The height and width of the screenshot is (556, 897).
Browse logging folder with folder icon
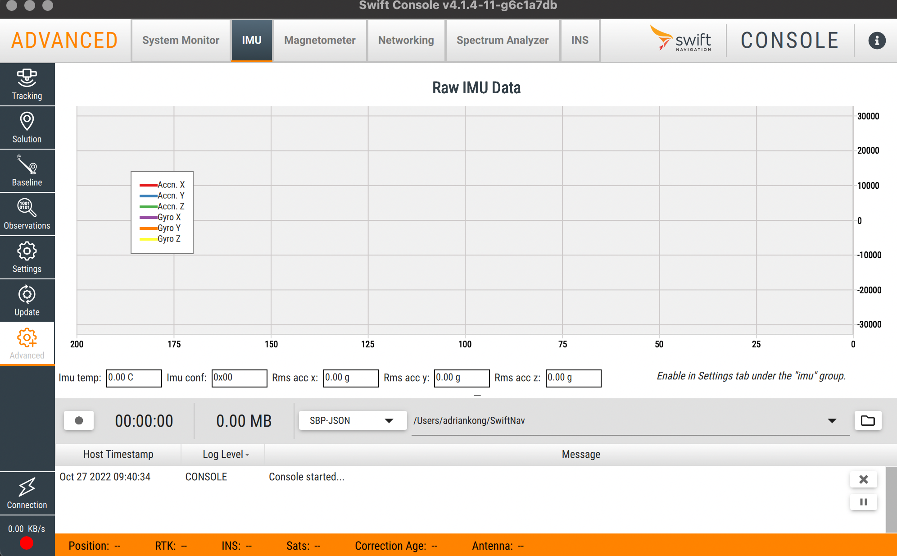click(867, 420)
